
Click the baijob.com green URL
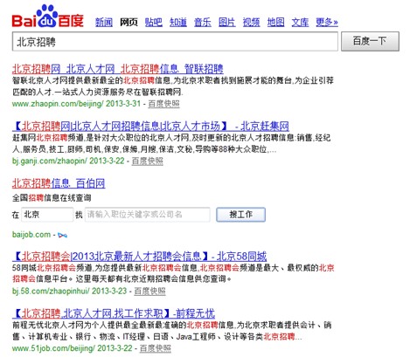click(x=31, y=235)
